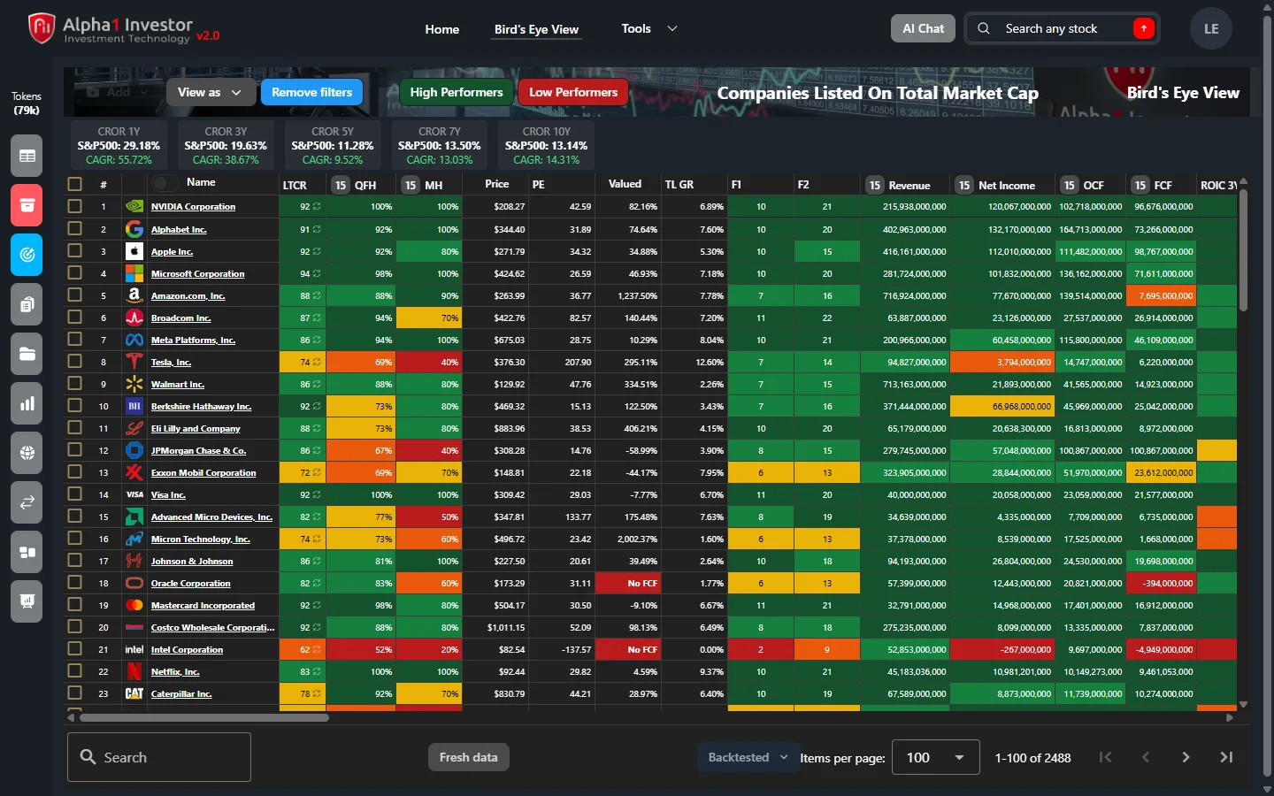Viewport: 1274px width, 796px height.
Task: Click the red archive box sidebar icon
Action: [x=27, y=205]
